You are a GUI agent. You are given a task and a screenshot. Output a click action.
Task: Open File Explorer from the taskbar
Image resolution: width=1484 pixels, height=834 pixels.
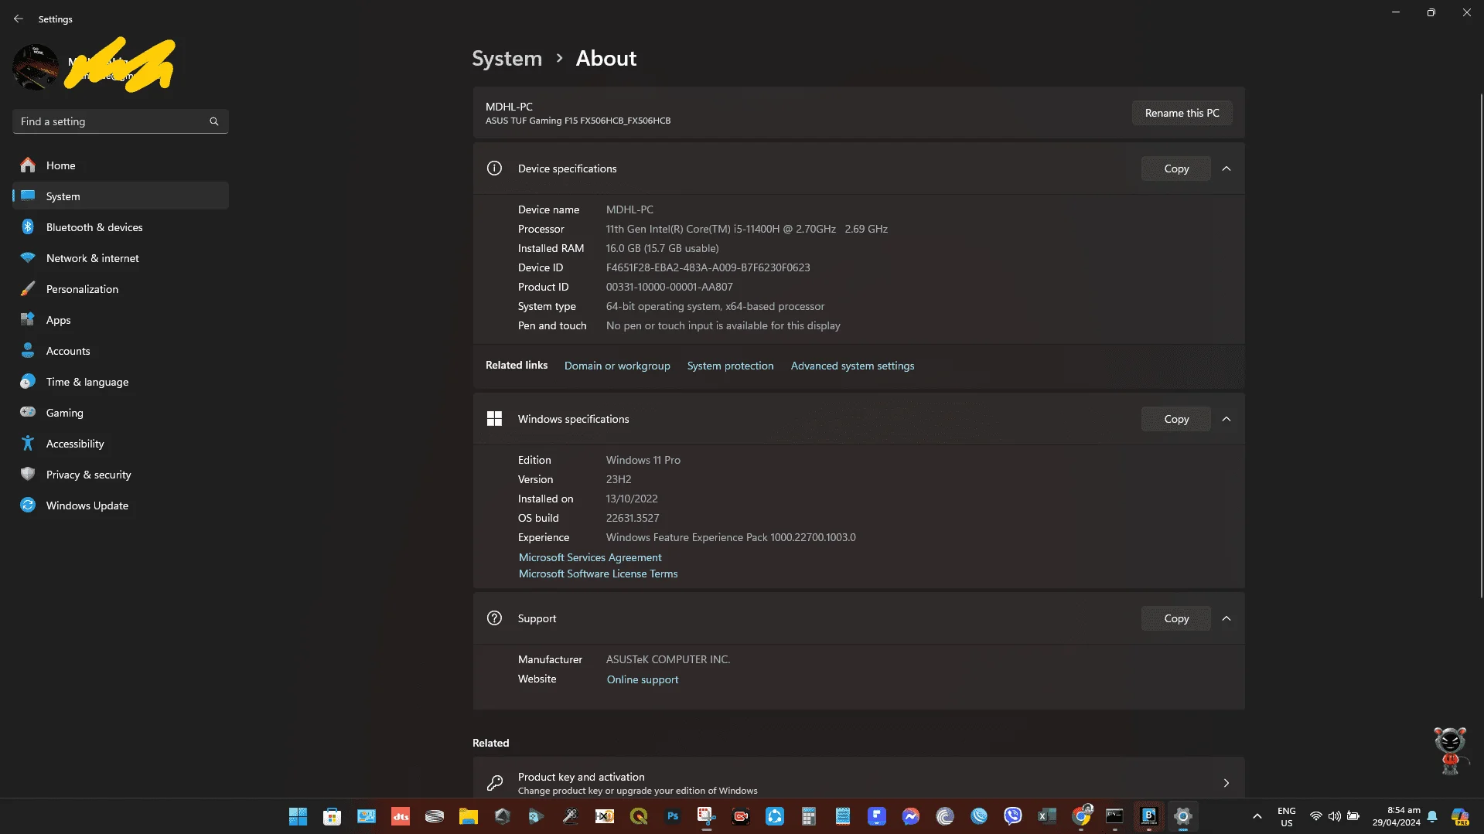(x=468, y=816)
